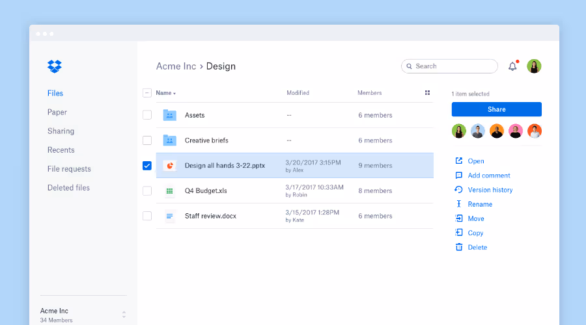
Task: Go to Acme Inc in breadcrumb
Action: [176, 66]
